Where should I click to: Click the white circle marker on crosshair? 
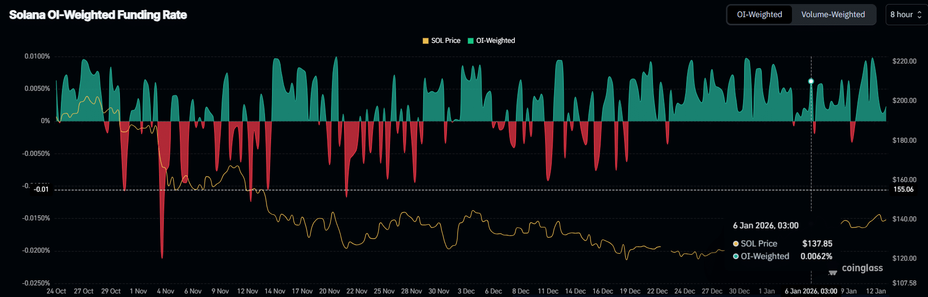(811, 81)
